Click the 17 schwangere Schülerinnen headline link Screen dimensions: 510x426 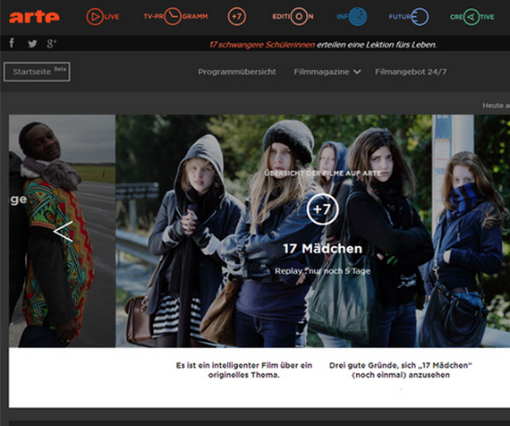[262, 45]
